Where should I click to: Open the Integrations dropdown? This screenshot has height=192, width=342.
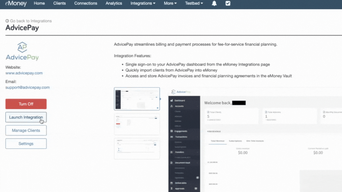143,3
